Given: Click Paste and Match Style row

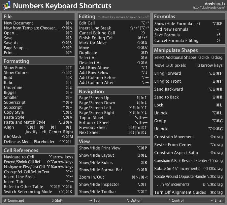Looking at the screenshot, I should 38,122.
